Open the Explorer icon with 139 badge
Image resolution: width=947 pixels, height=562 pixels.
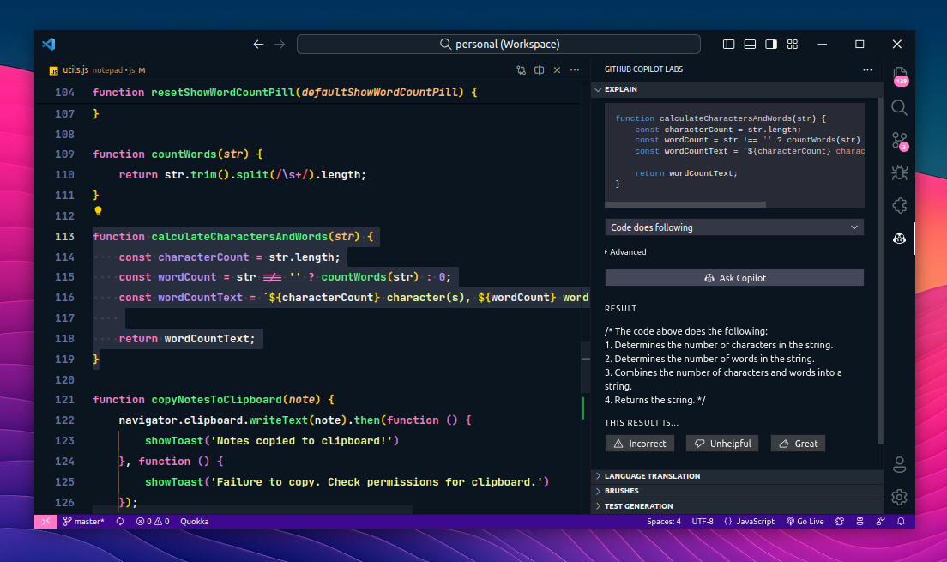click(x=899, y=75)
